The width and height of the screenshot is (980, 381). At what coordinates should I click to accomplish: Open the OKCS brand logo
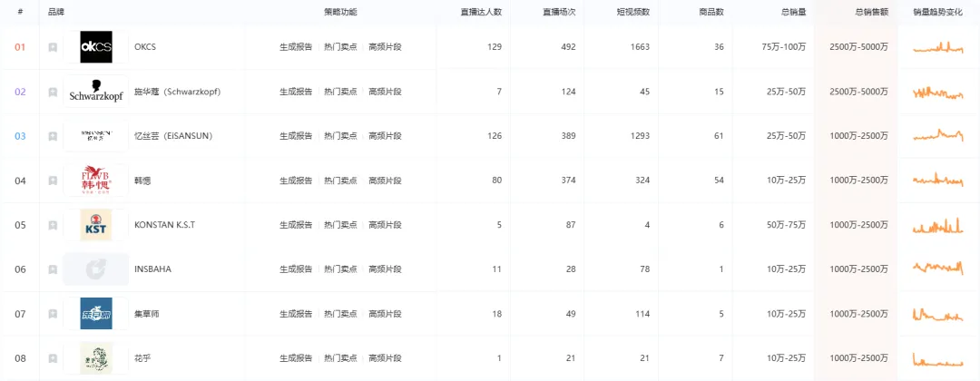pos(96,47)
